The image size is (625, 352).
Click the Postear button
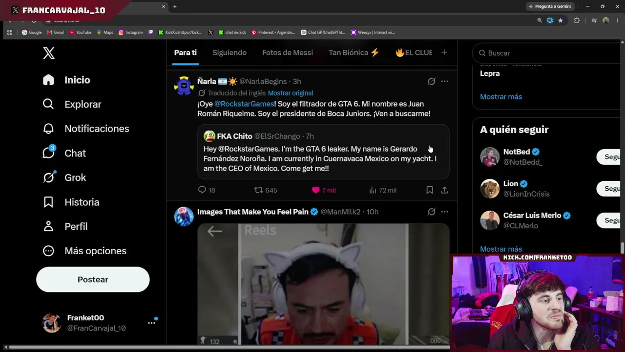pos(93,279)
